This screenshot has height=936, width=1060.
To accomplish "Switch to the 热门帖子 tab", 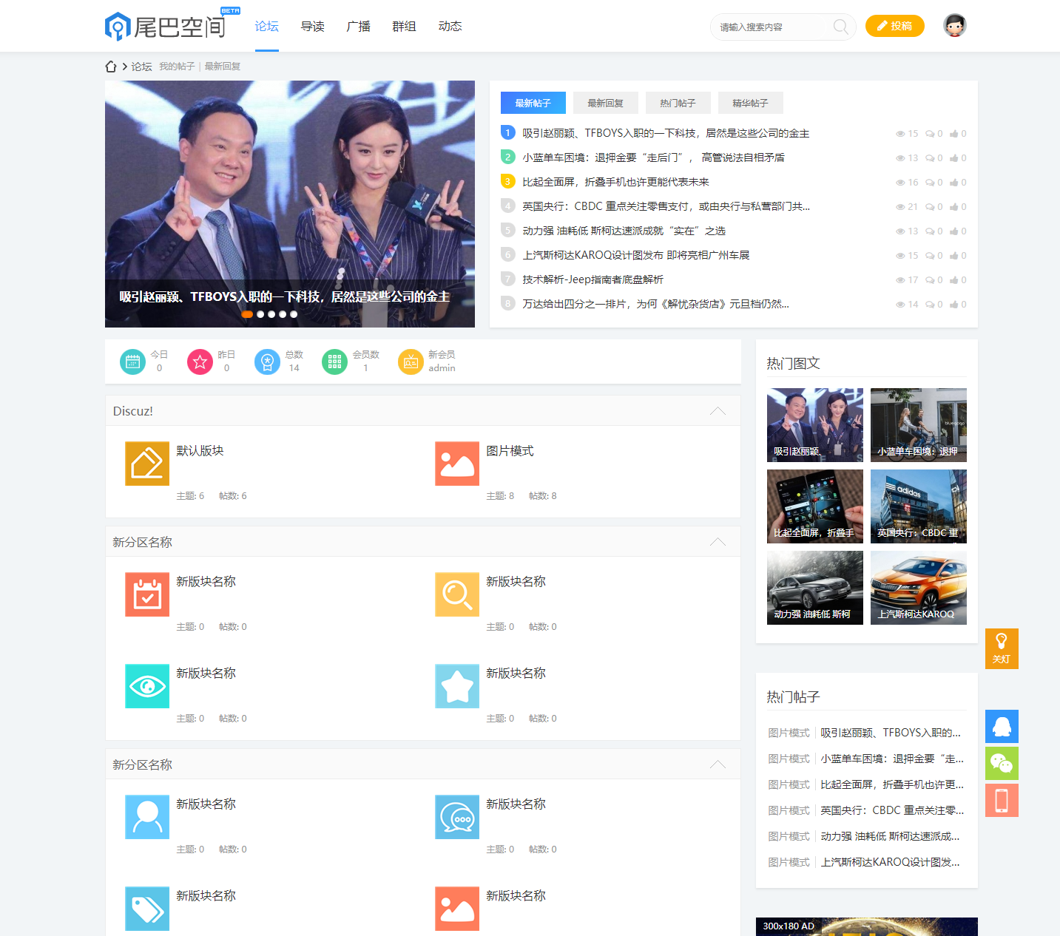I will [x=678, y=104].
